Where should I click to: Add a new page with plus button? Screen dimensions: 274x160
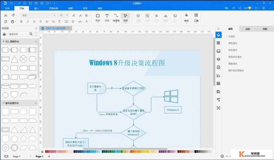(49, 156)
